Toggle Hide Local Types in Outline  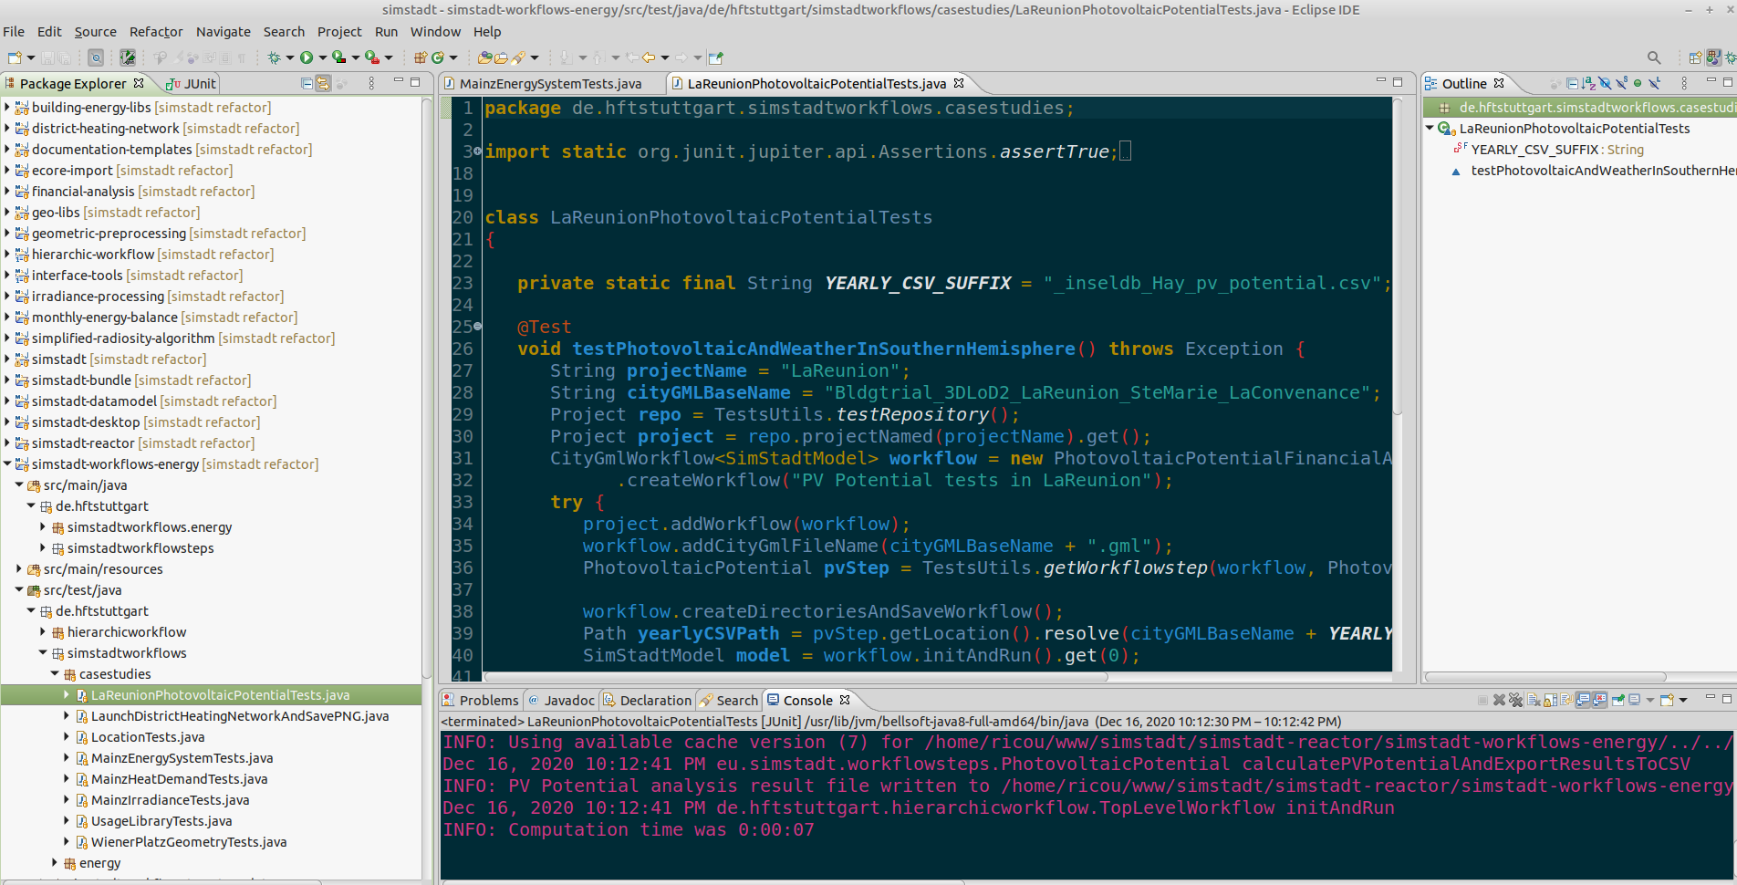coord(1654,83)
